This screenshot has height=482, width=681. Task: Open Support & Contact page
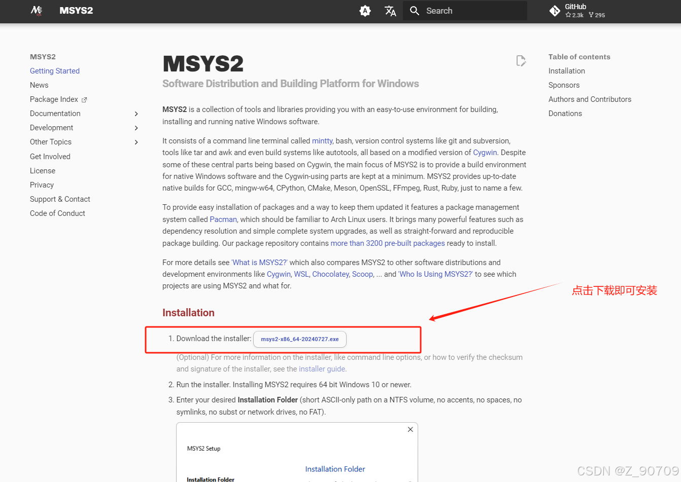(x=60, y=199)
